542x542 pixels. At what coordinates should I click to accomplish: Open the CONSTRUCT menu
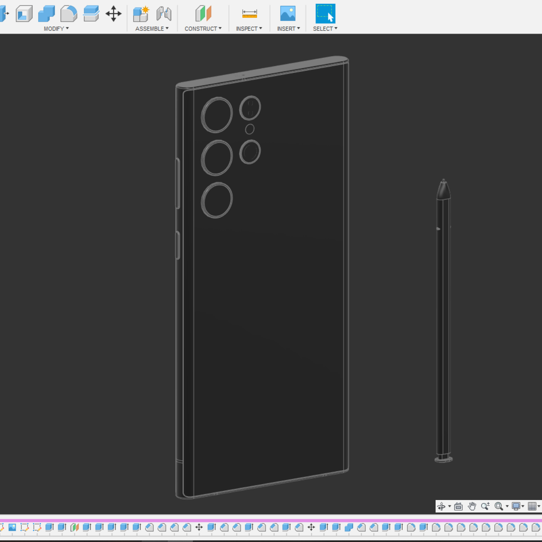203,29
